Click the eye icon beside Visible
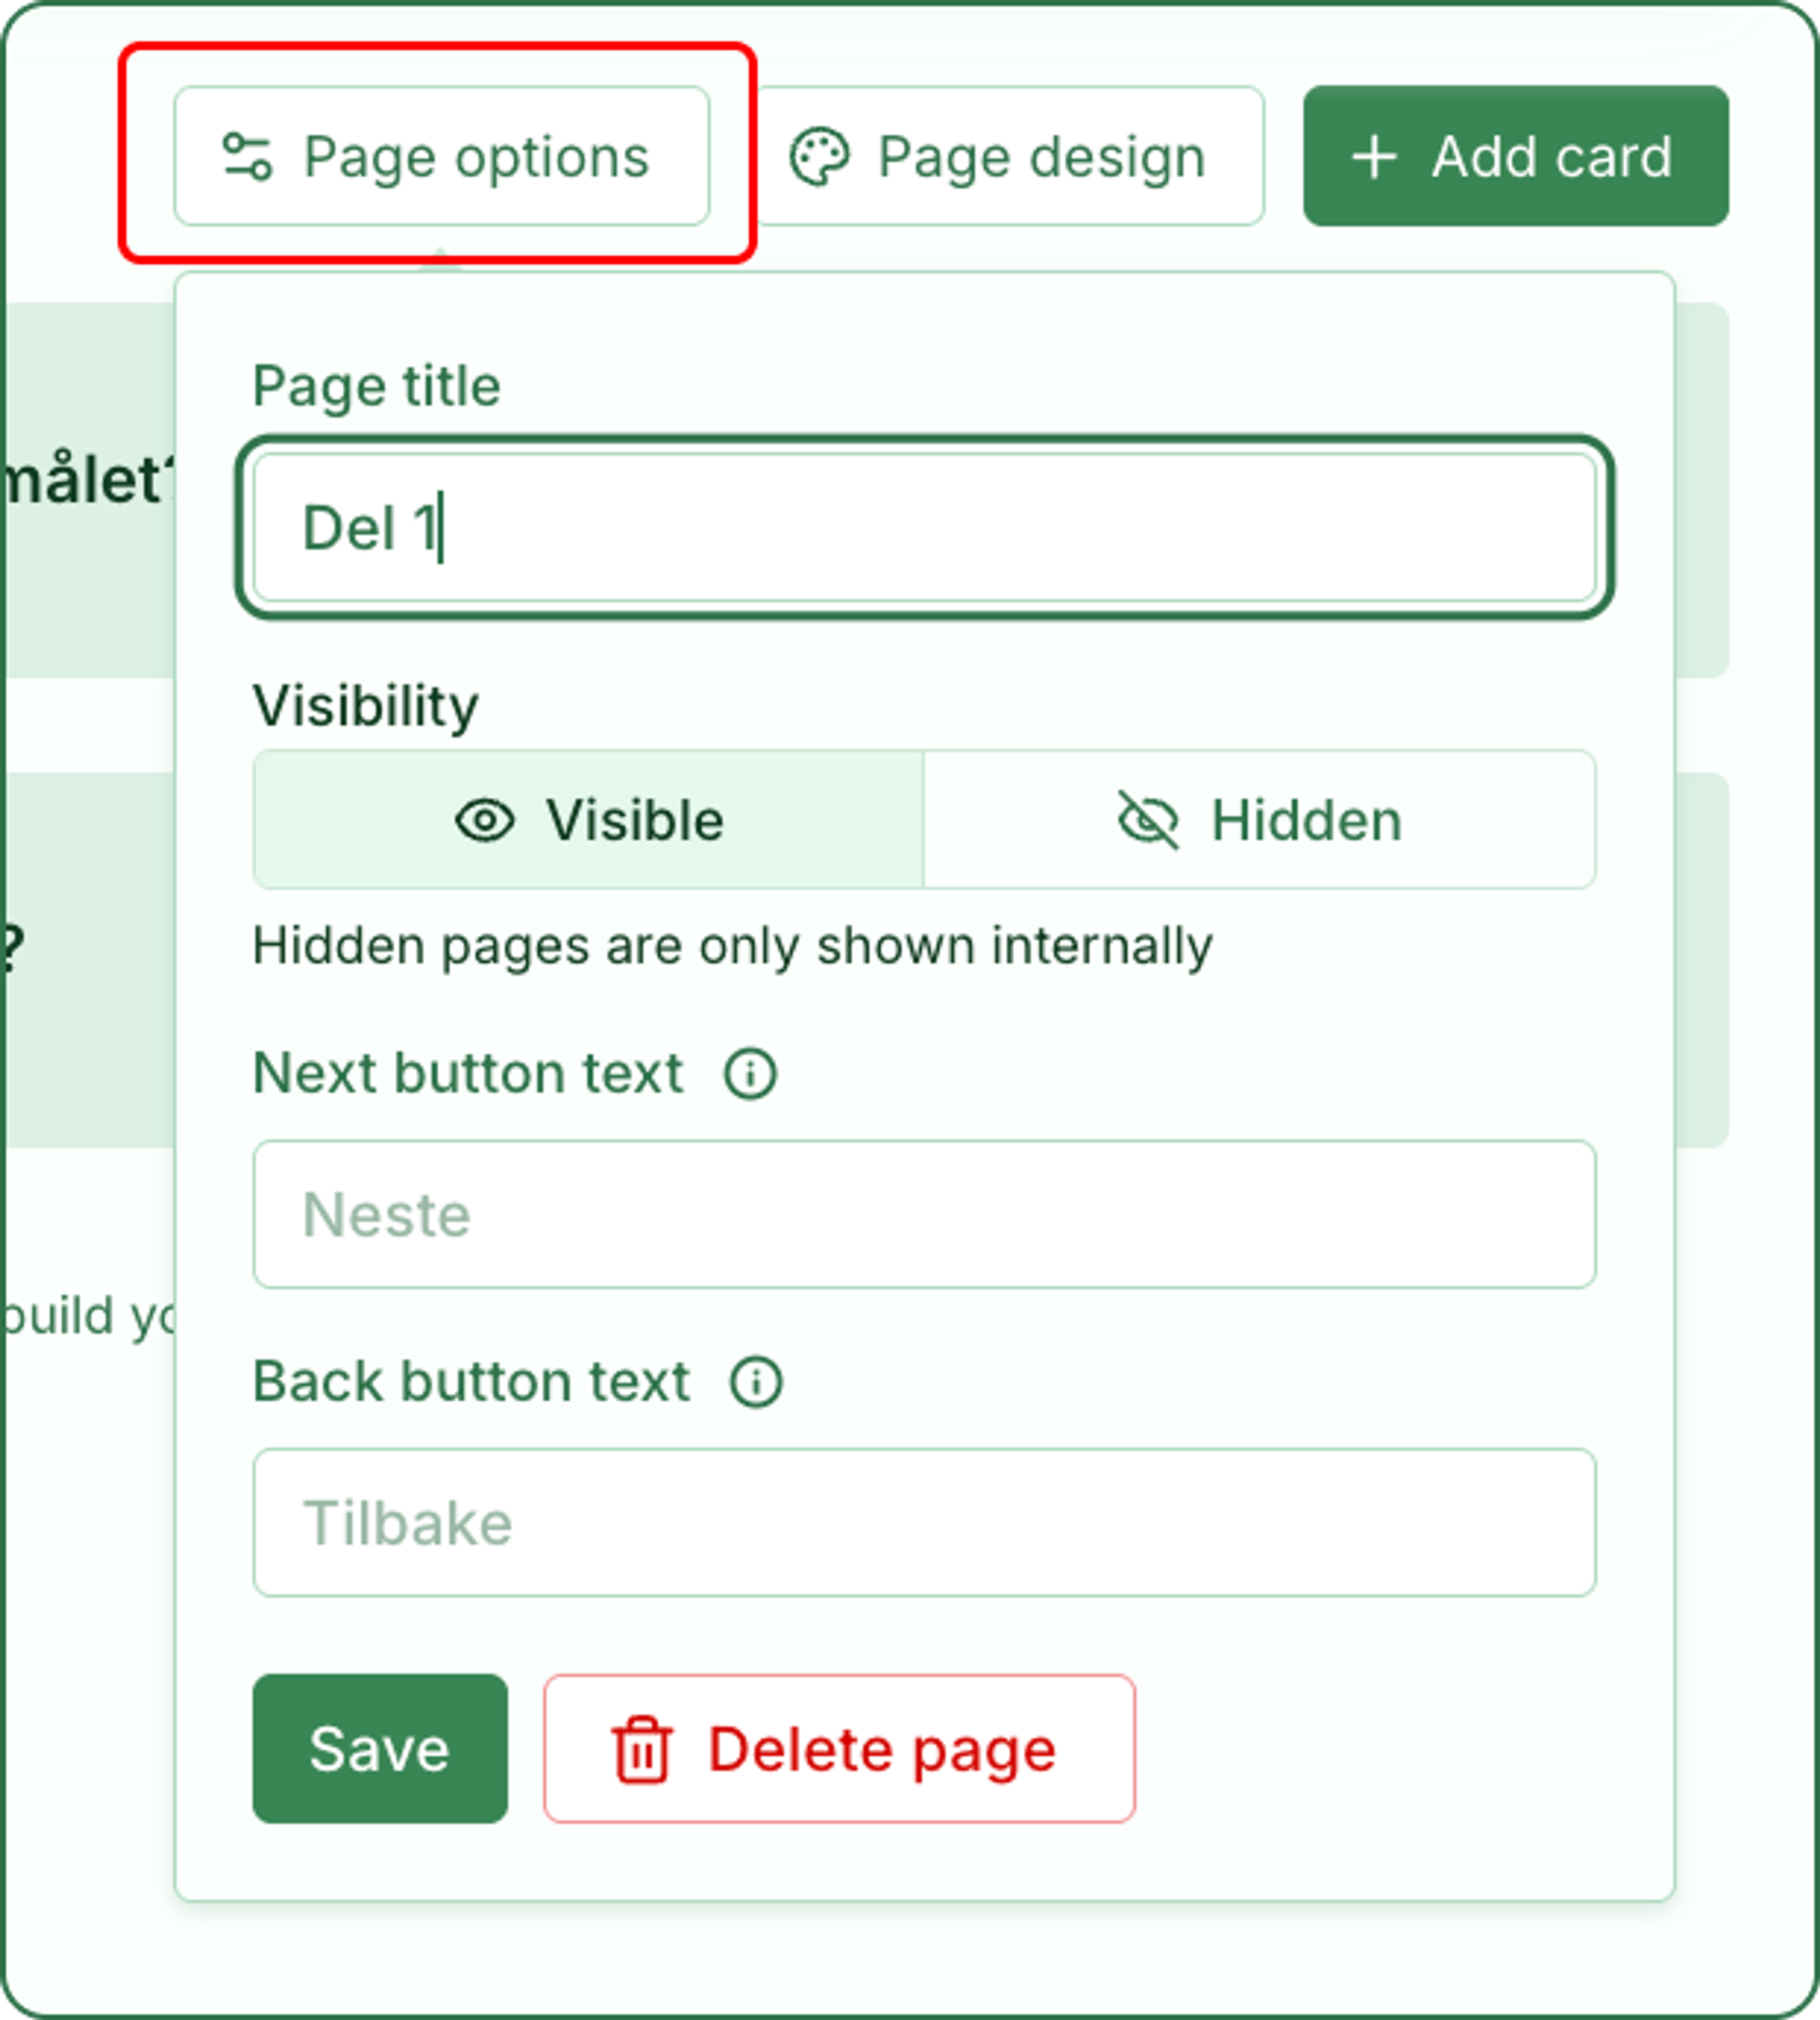 click(485, 821)
